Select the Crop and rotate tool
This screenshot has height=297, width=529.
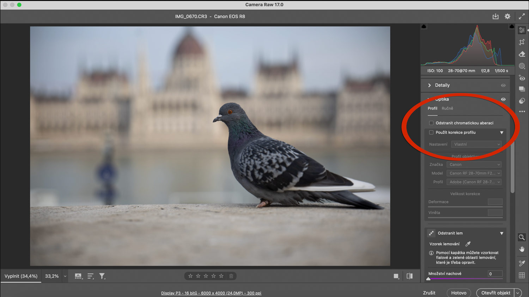(x=522, y=42)
